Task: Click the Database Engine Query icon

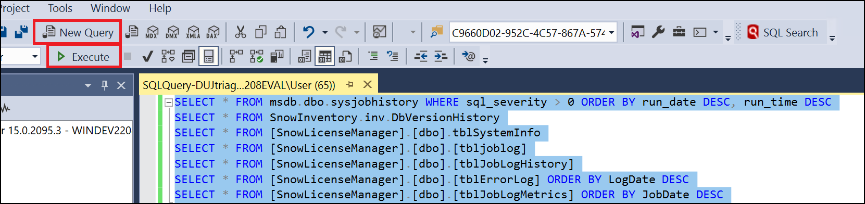Action: 132,32
